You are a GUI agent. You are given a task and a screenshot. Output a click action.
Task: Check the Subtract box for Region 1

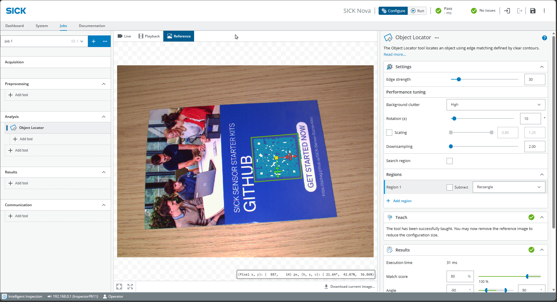tap(449, 187)
